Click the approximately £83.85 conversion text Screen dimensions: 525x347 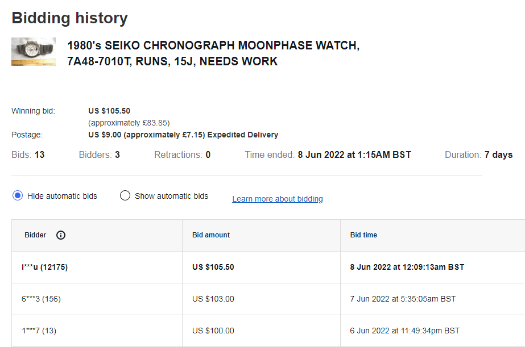point(129,123)
